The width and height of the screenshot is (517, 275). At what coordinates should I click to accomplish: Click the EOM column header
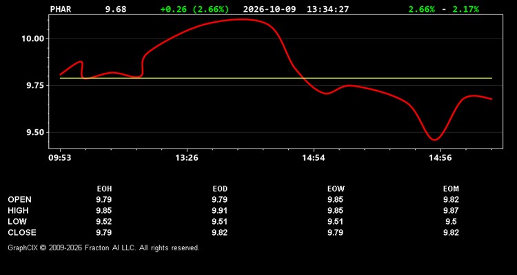click(451, 189)
